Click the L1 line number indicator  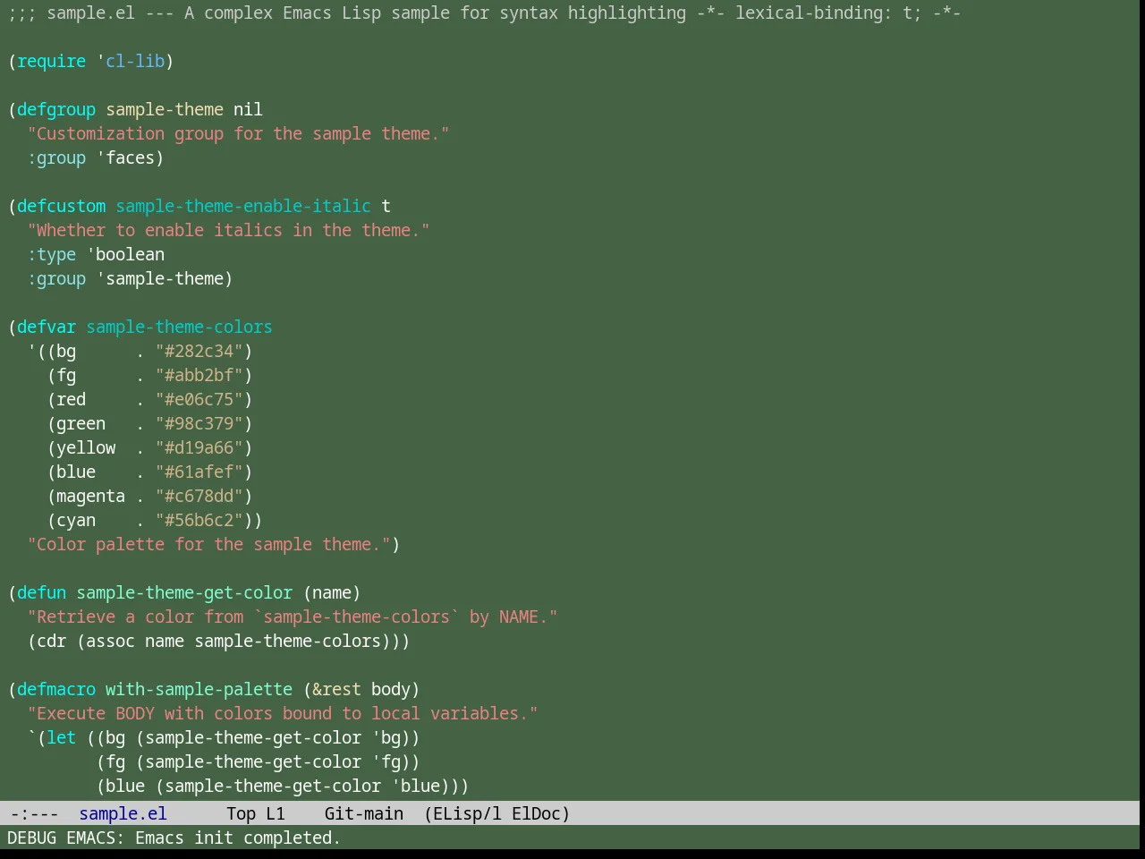[276, 813]
